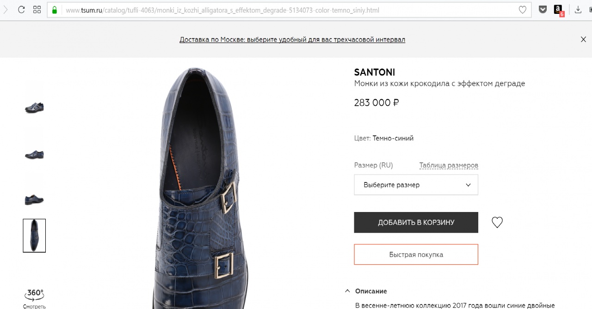Select the second shoe thumbnail
The height and width of the screenshot is (309, 592).
pyautogui.click(x=34, y=154)
